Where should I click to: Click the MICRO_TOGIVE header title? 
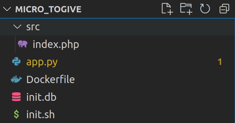pyautogui.click(x=48, y=9)
